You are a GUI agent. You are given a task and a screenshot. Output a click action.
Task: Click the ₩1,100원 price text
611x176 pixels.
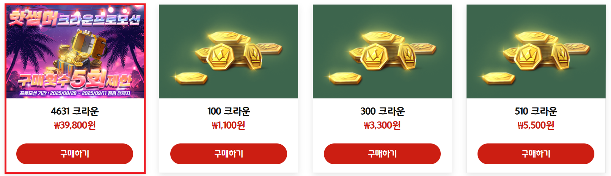click(x=229, y=125)
